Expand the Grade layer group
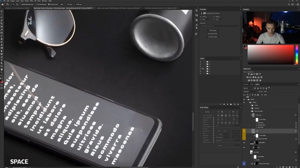 (250, 105)
